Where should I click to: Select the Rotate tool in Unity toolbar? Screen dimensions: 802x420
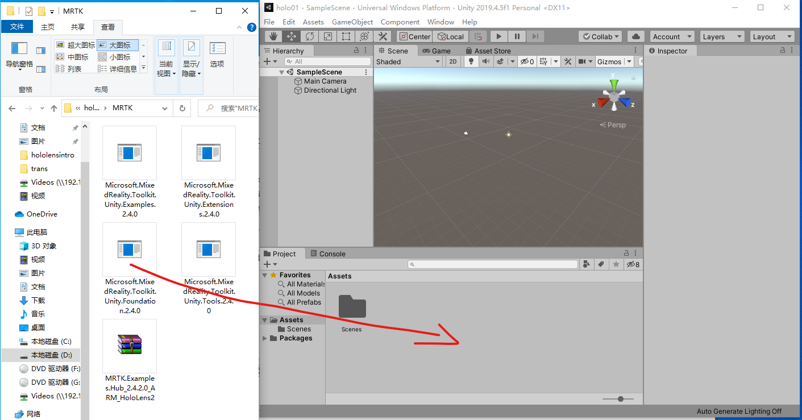click(x=310, y=36)
